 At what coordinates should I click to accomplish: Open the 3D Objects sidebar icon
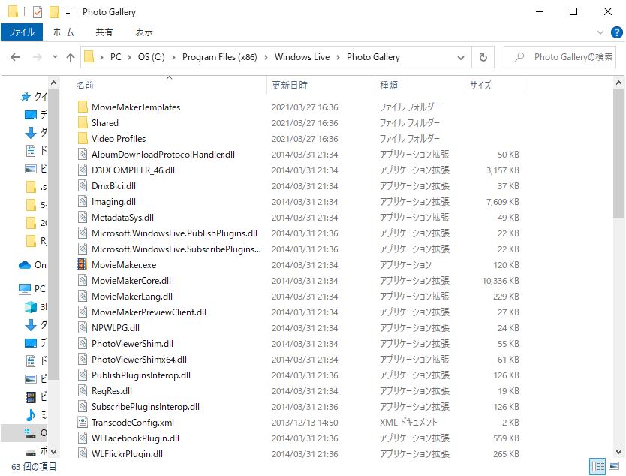(30, 306)
